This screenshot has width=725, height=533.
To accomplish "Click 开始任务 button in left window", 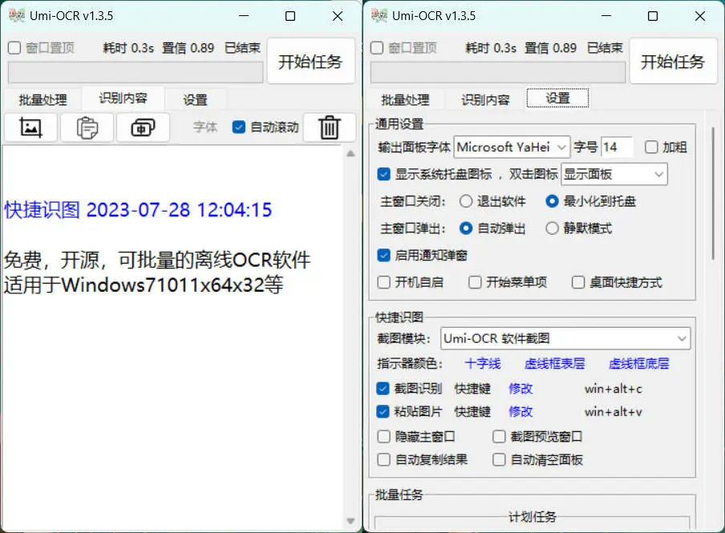I will point(310,61).
